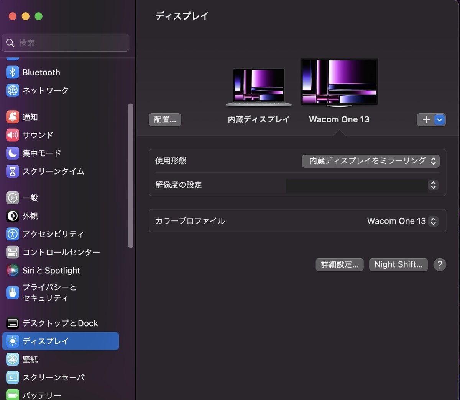Viewport: 460px width, 400px height.
Task: Open アクセシビリティ icon
Action: 13,234
